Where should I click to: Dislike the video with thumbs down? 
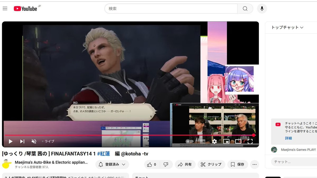[166, 165]
